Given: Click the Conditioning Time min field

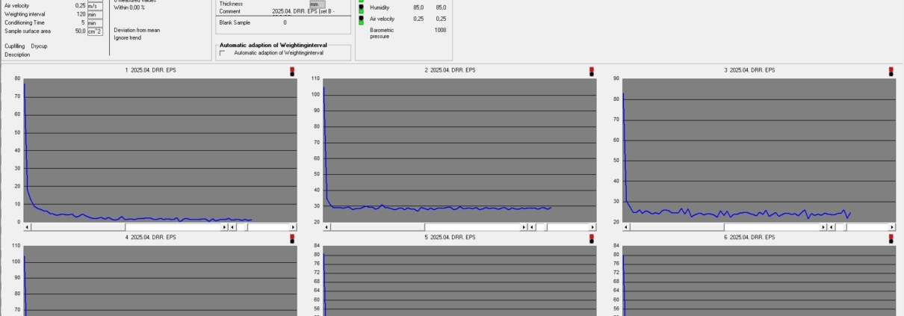Looking at the screenshot, I should tap(95, 22).
